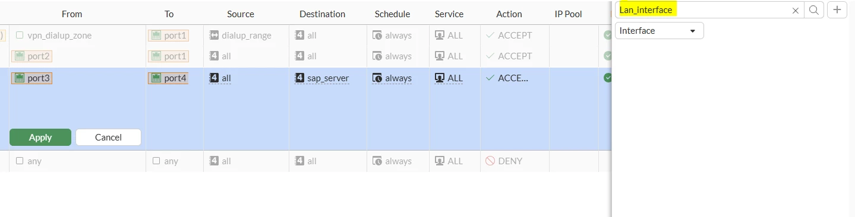Click the DENY action in the any row
The image size is (855, 217).
(x=504, y=161)
